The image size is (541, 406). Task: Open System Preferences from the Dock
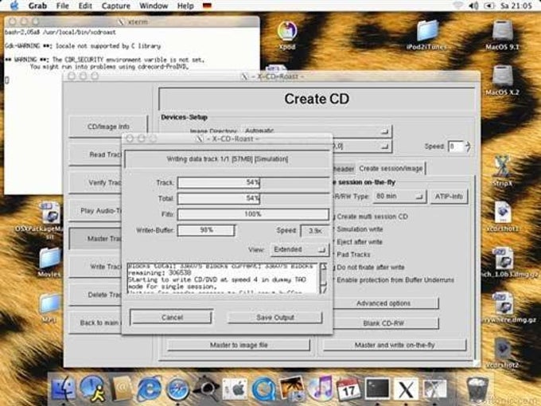235,389
